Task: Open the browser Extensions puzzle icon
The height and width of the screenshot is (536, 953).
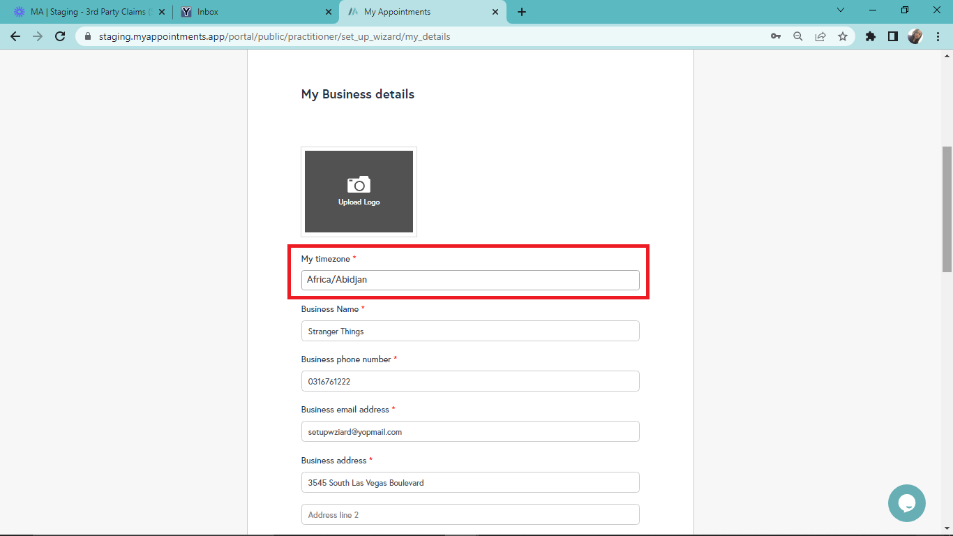Action: tap(870, 36)
